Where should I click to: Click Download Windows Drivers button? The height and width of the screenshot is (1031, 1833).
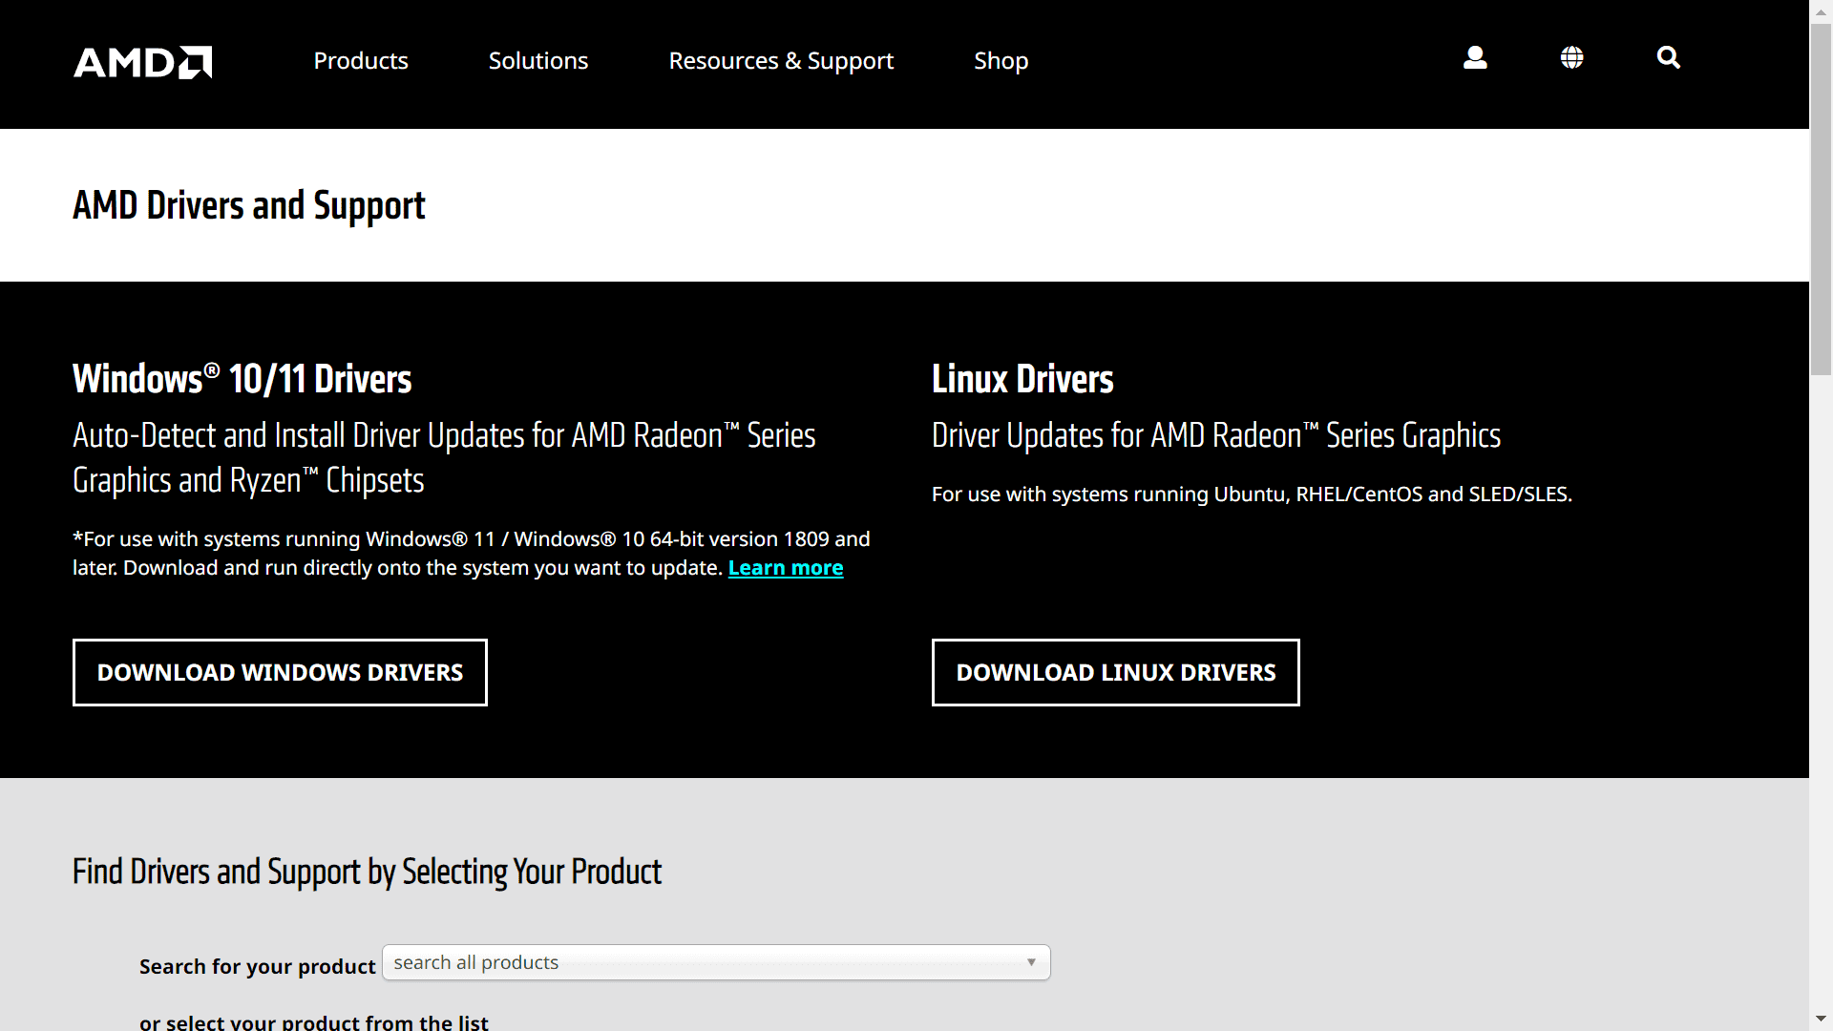(280, 672)
